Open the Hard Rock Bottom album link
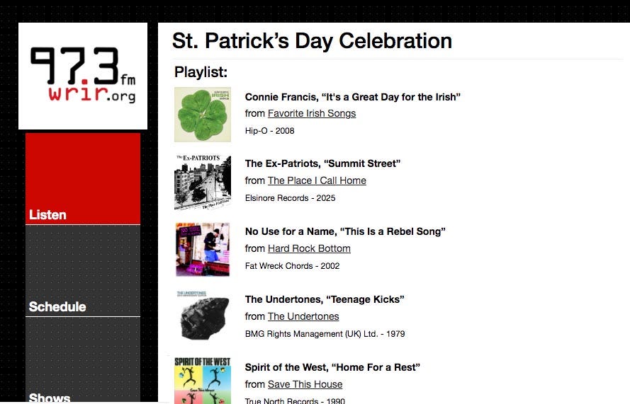Viewport: 630px width, 404px height. point(309,249)
